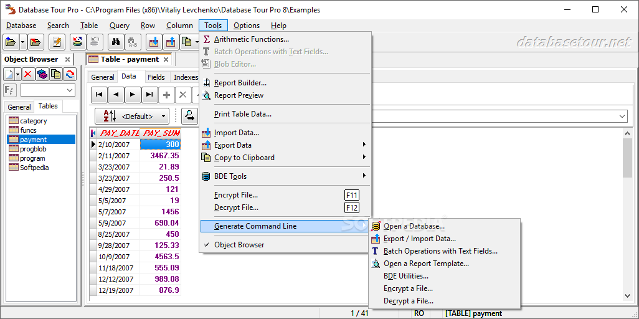Screen dimensions: 639x319
Task: Click the X delete record button
Action: point(183,95)
